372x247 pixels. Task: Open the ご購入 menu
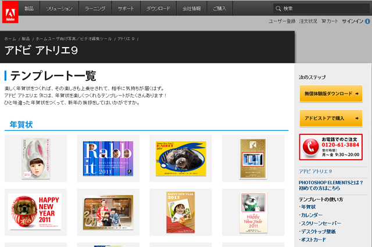(x=220, y=8)
